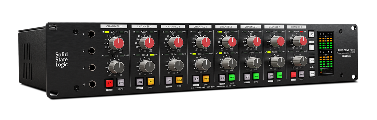377x120 pixels.
Task: Click the eight-channel LED meter display
Action: [325, 54]
